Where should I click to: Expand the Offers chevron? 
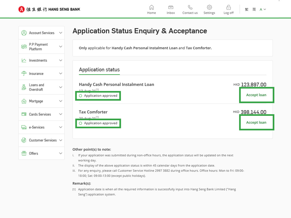tap(61, 153)
